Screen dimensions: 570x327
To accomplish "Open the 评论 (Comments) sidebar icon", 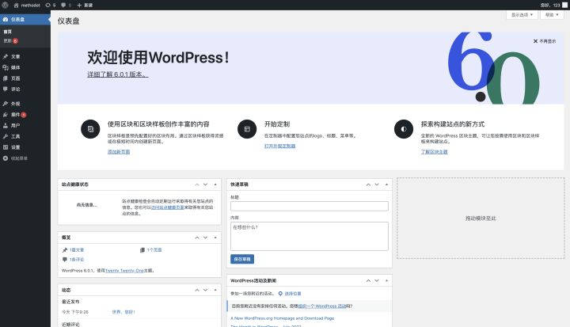I will pos(6,89).
